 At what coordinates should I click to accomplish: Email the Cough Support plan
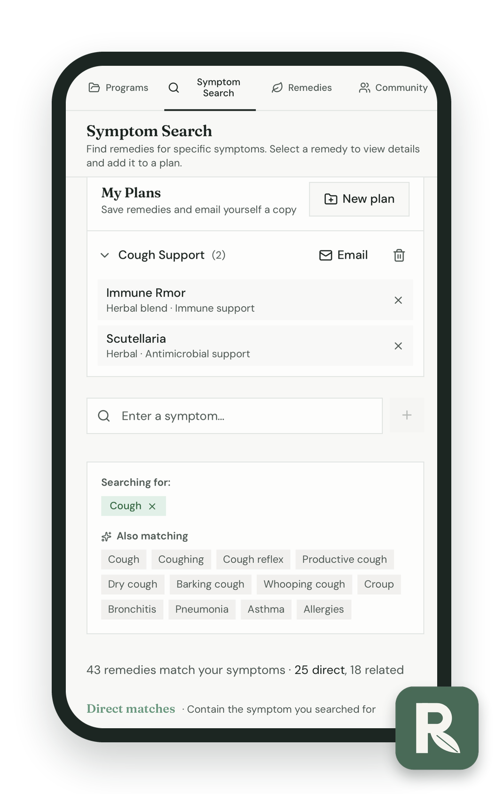click(x=344, y=255)
